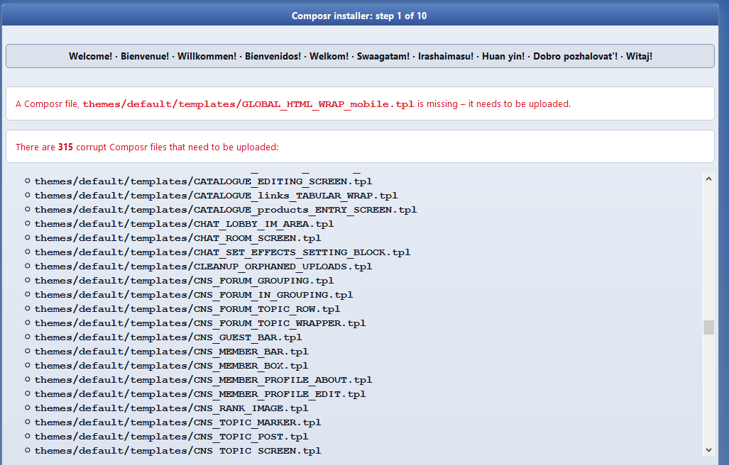Select CATALOGUE_EDITING_SCREEN.tpl file entry
Viewport: 729px width, 465px height.
[x=203, y=181]
